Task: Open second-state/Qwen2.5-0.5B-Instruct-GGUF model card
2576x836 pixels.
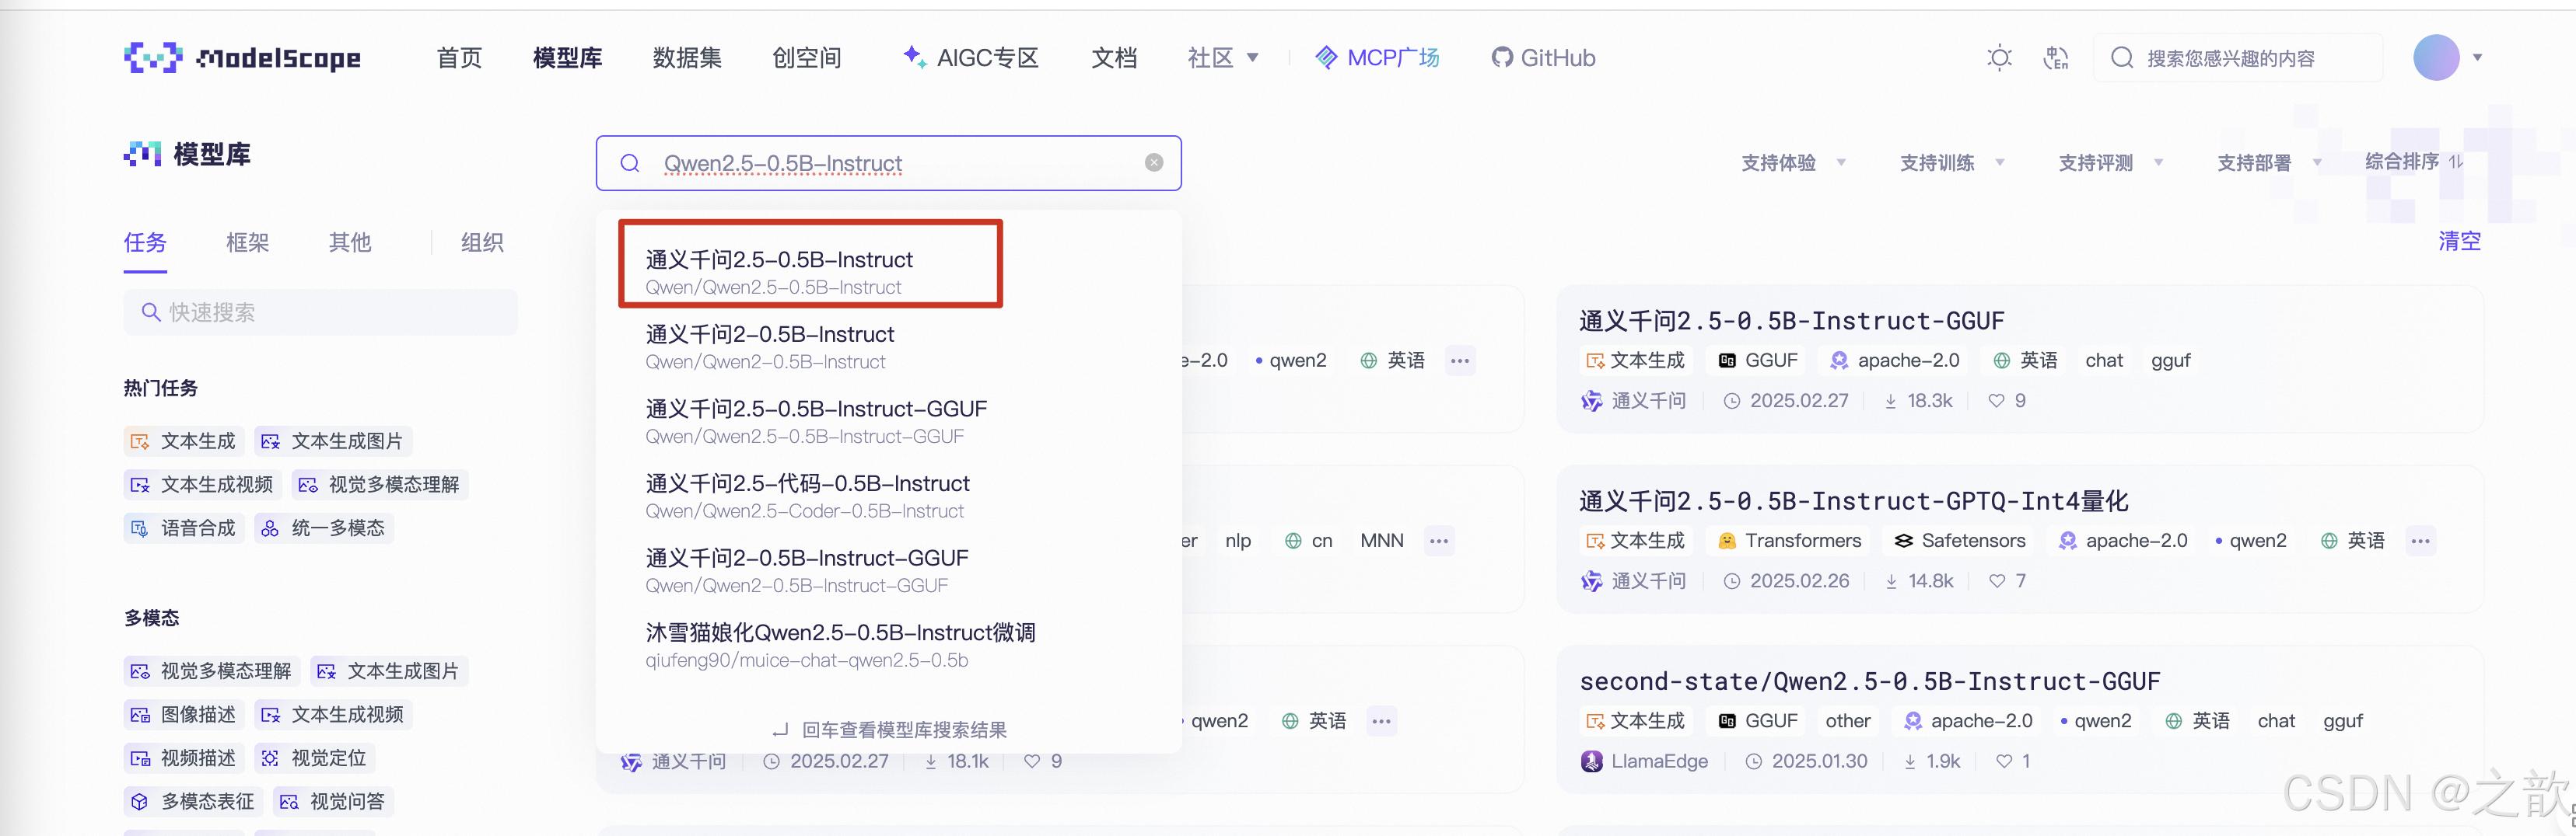Action: (x=1870, y=681)
